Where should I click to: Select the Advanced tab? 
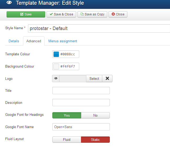tap(34, 41)
